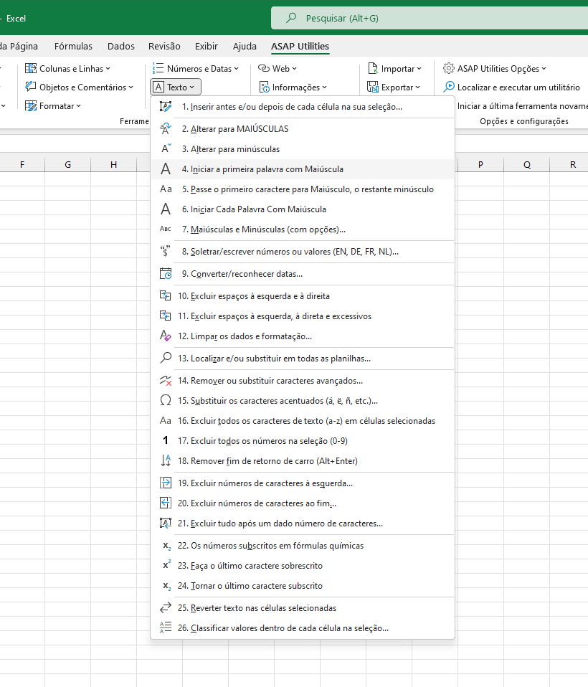Click the lowercase icon beside Alterar para minúsculas

pos(166,148)
